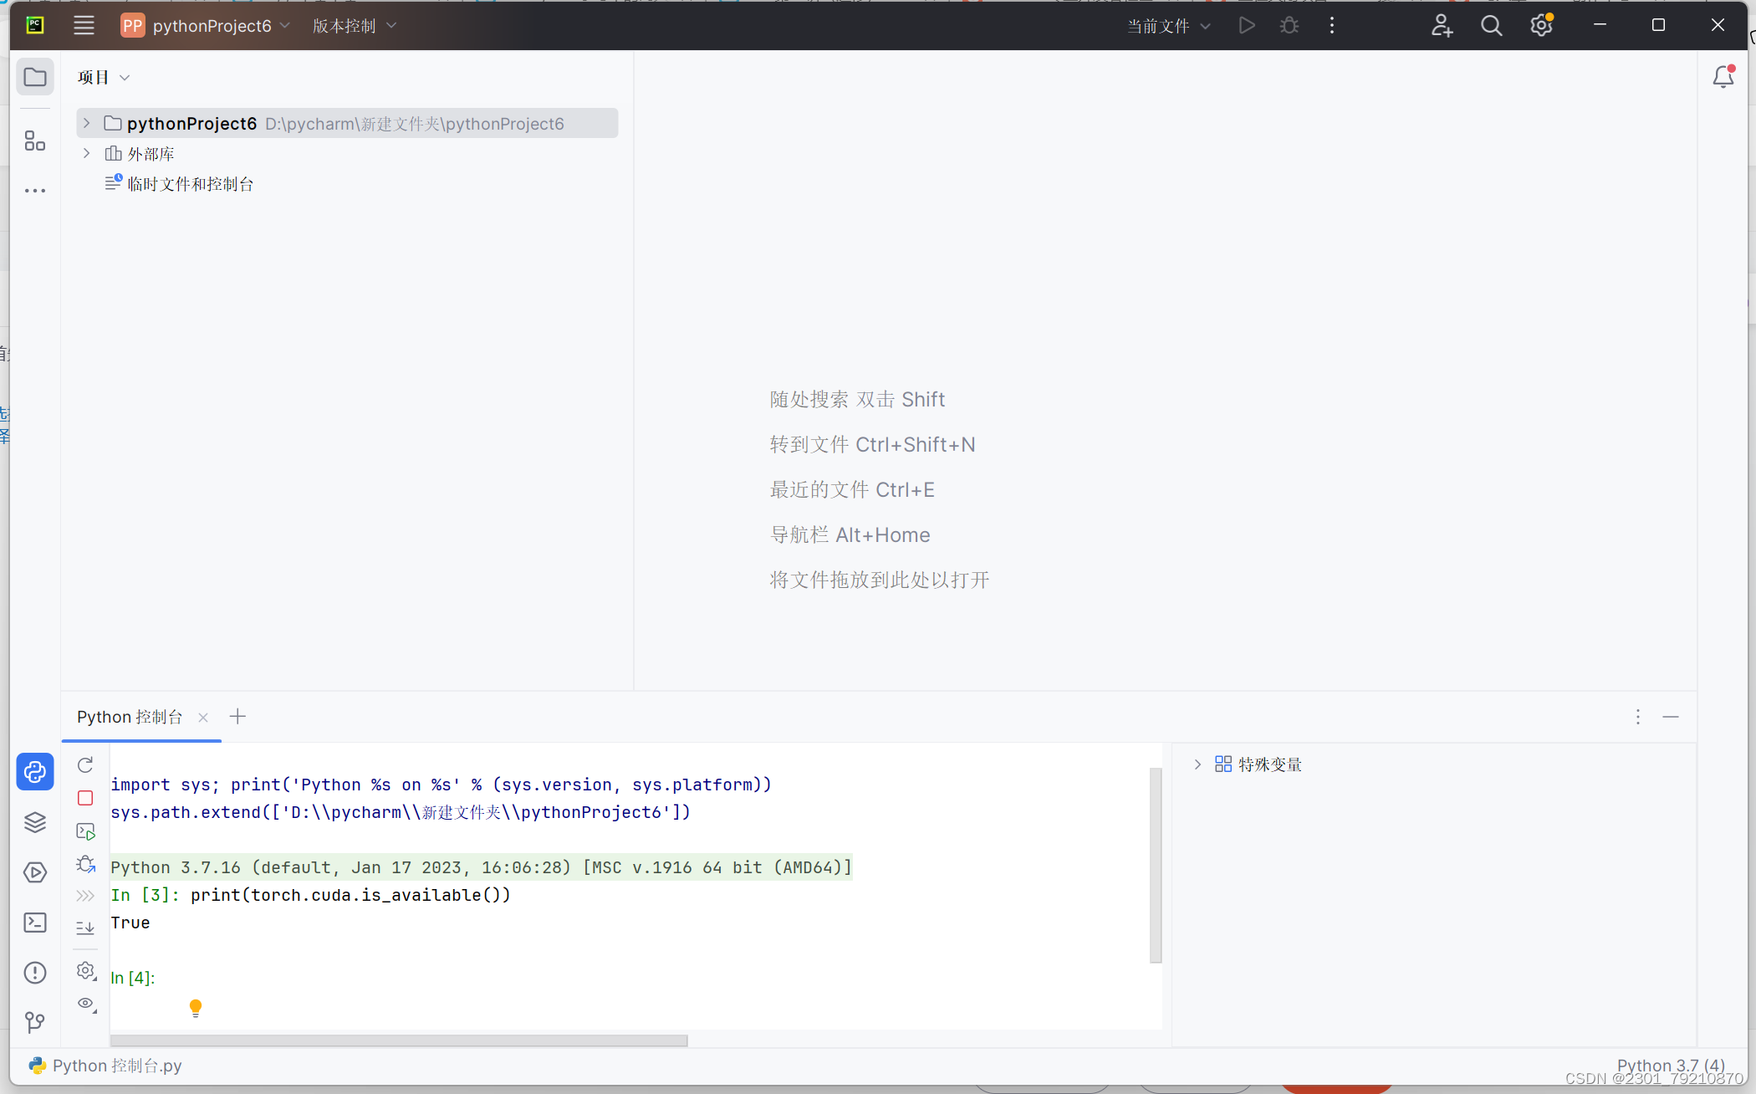1756x1094 pixels.
Task: Toggle the Project tool window folder icon
Action: click(35, 77)
